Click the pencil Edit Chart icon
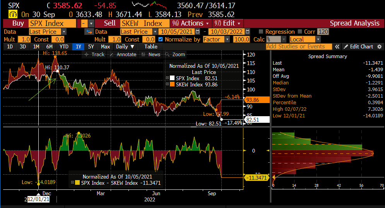This screenshot has width=385, height=208. pyautogui.click(x=346, y=47)
